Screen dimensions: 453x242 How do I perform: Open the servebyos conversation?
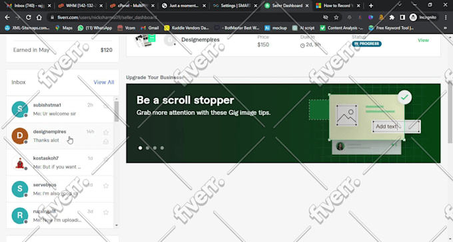[60, 189]
